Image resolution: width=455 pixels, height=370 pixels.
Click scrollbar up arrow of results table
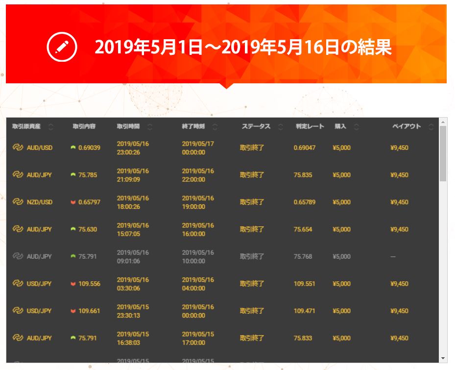[x=443, y=122]
